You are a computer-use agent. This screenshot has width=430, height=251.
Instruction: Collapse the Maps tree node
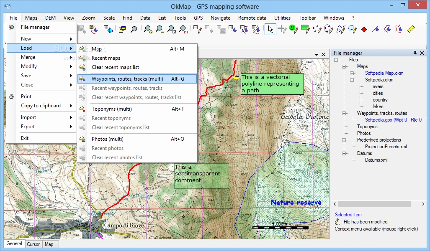pos(344,66)
